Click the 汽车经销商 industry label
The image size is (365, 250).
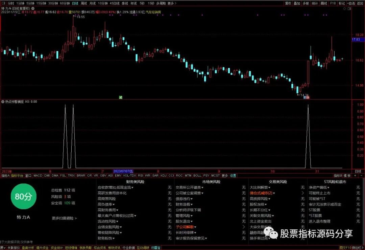tap(153, 12)
